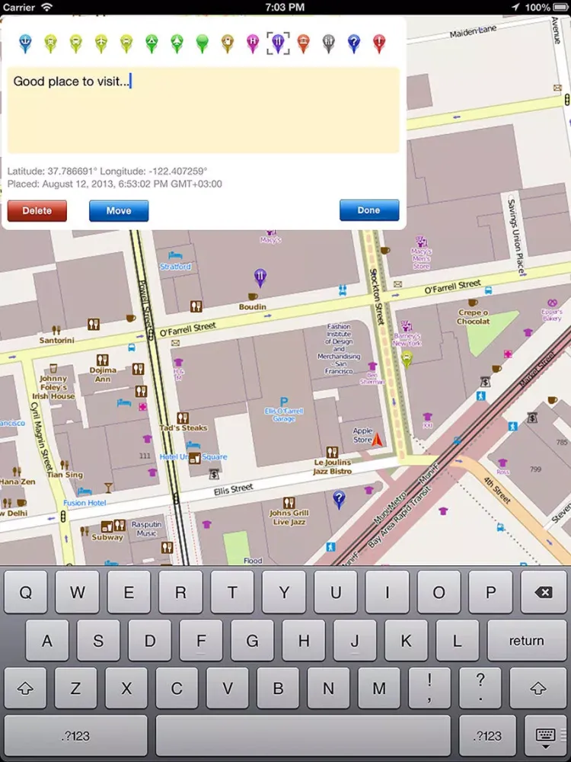Tap the yellow-green car pin on Stockton Street
The width and height of the screenshot is (571, 762).
pos(407,360)
